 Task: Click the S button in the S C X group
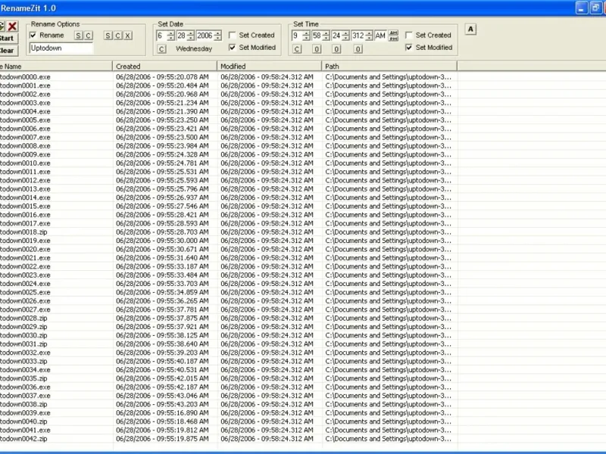point(108,36)
